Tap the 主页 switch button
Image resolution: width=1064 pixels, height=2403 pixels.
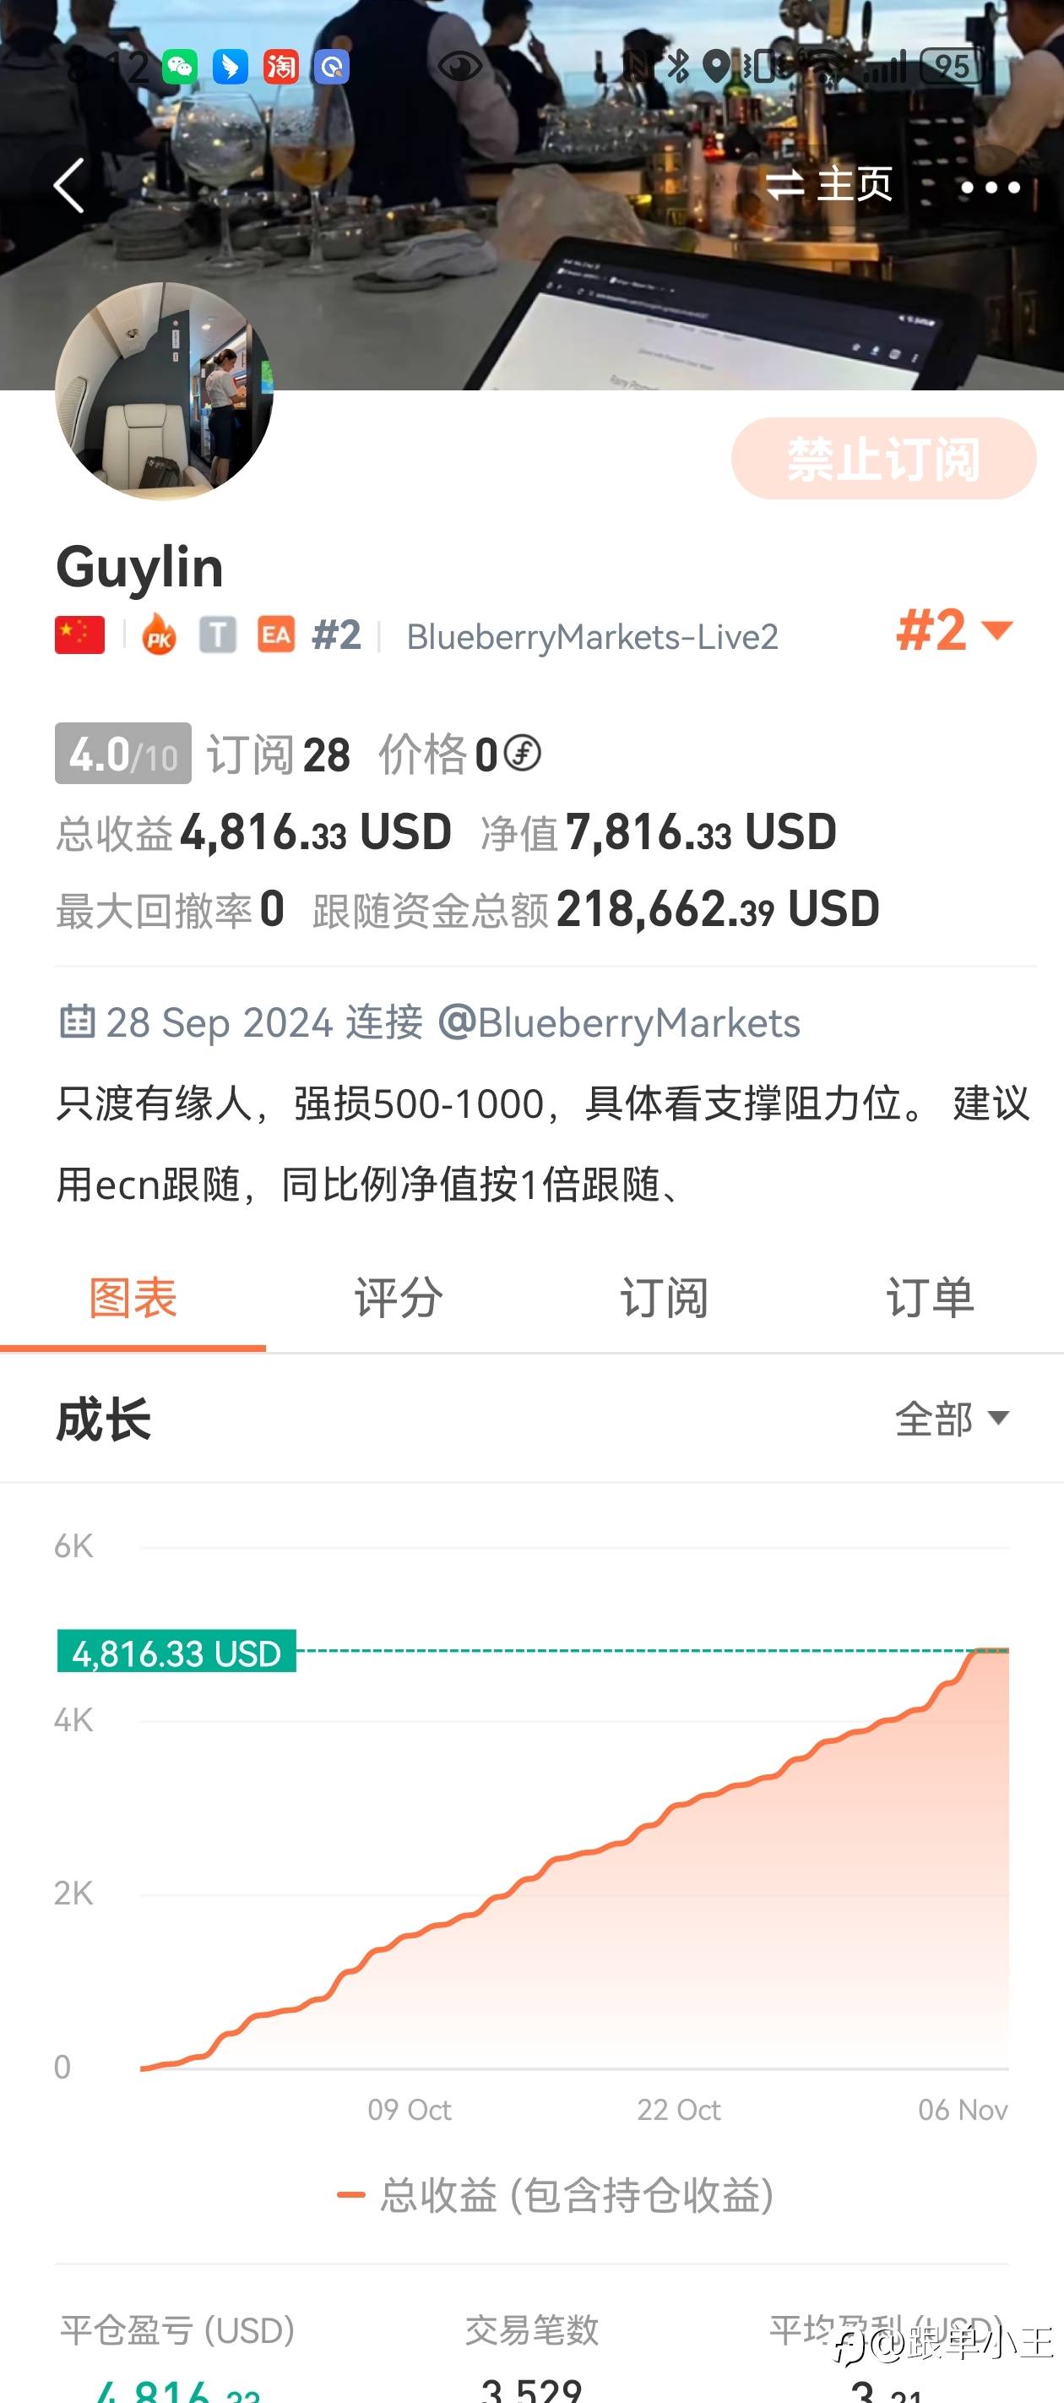click(829, 185)
